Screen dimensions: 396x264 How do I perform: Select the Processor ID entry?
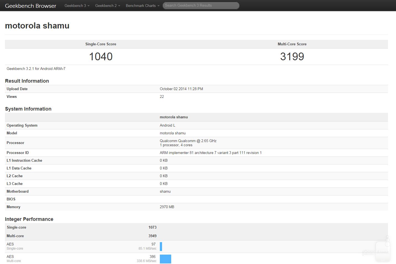tap(211, 153)
